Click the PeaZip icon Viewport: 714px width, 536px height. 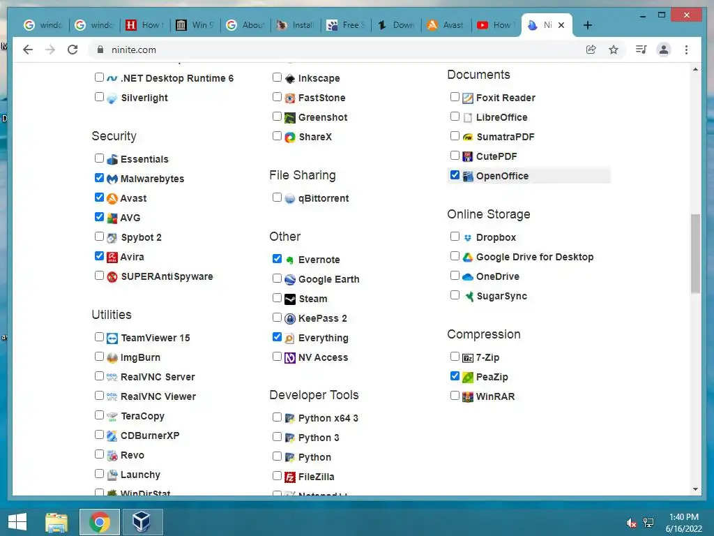(x=468, y=378)
